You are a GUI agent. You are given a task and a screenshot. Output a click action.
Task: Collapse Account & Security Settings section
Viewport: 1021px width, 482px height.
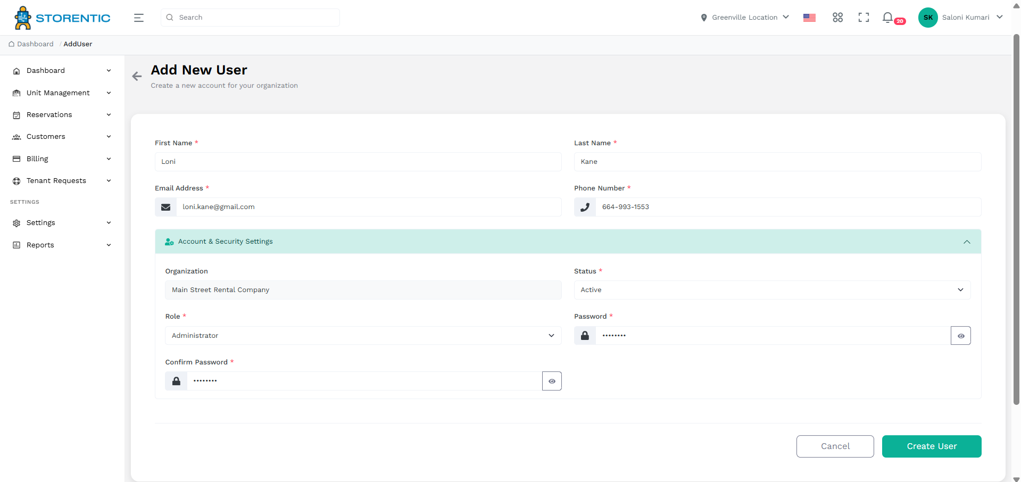[966, 242]
